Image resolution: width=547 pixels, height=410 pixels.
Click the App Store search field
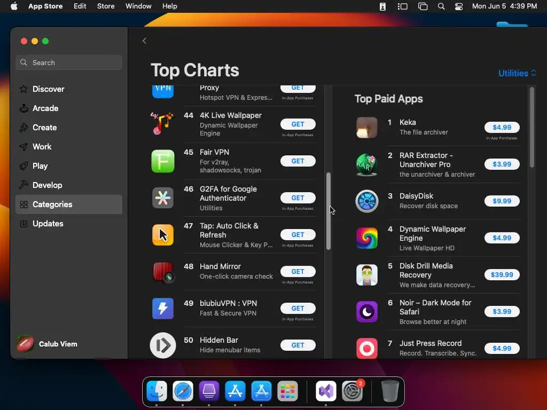tap(69, 62)
